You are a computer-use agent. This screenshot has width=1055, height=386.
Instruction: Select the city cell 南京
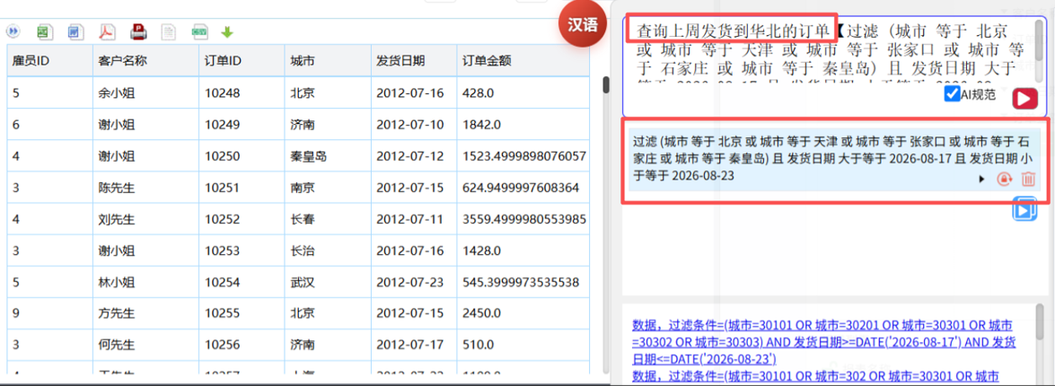[x=329, y=187]
